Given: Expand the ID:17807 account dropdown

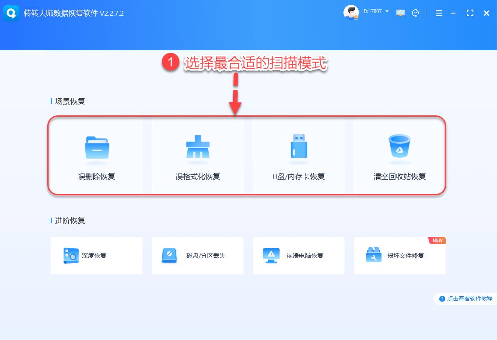Looking at the screenshot, I should [387, 11].
